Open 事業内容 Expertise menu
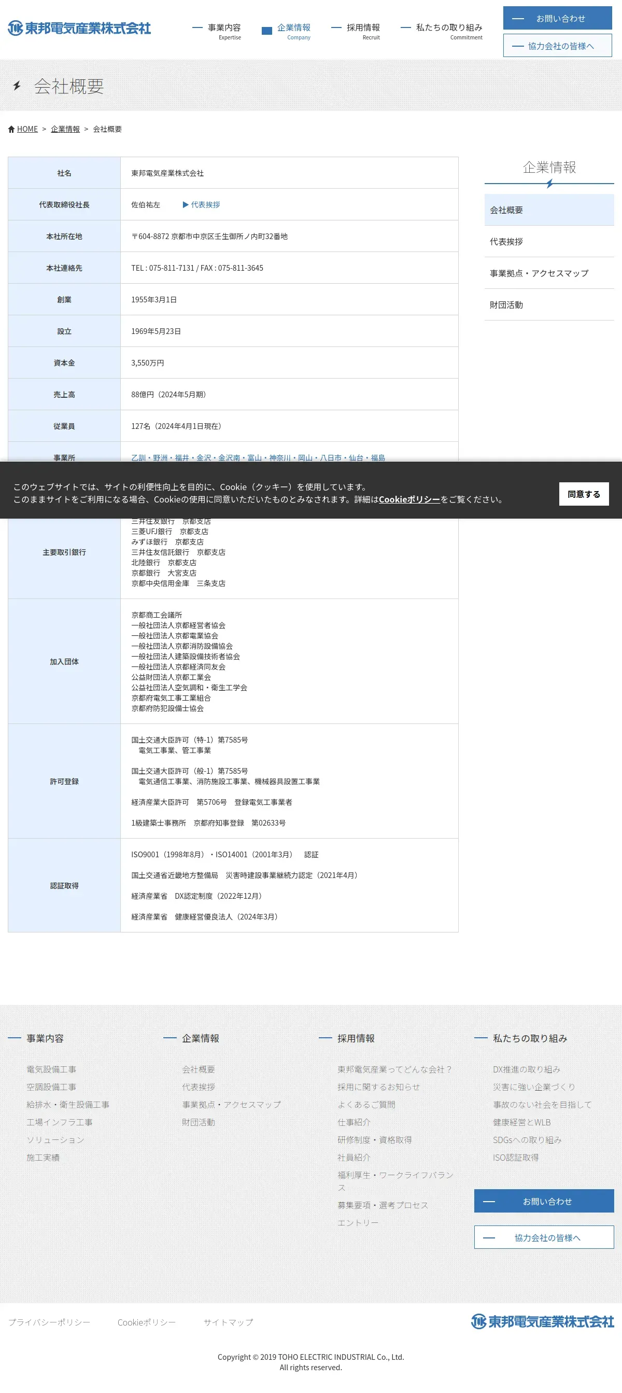 click(217, 31)
